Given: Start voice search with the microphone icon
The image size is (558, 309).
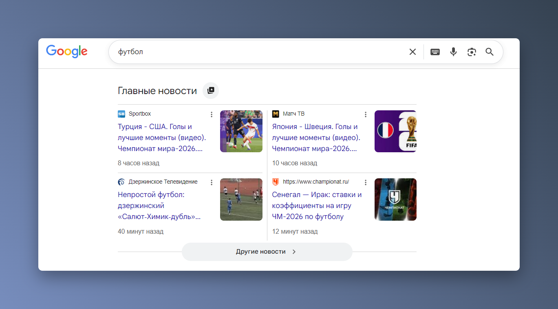Looking at the screenshot, I should point(453,52).
